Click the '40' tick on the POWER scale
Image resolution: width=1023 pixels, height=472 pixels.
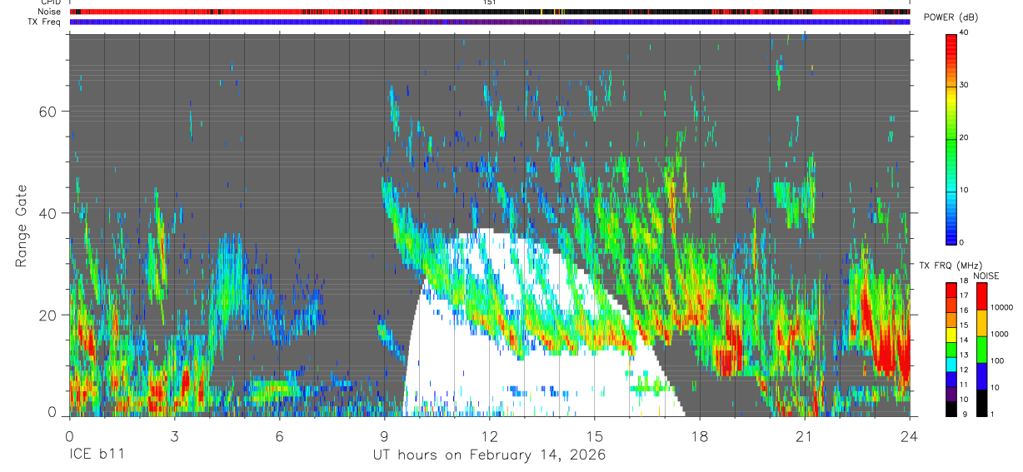pyautogui.click(x=966, y=33)
